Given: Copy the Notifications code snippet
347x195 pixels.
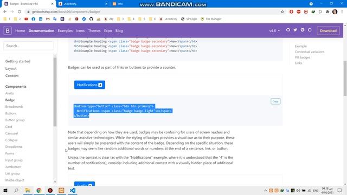Looking at the screenshot, I should point(275,101).
